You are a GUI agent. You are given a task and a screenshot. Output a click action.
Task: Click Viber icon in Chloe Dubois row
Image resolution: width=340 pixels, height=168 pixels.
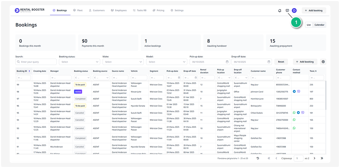[x=303, y=113]
